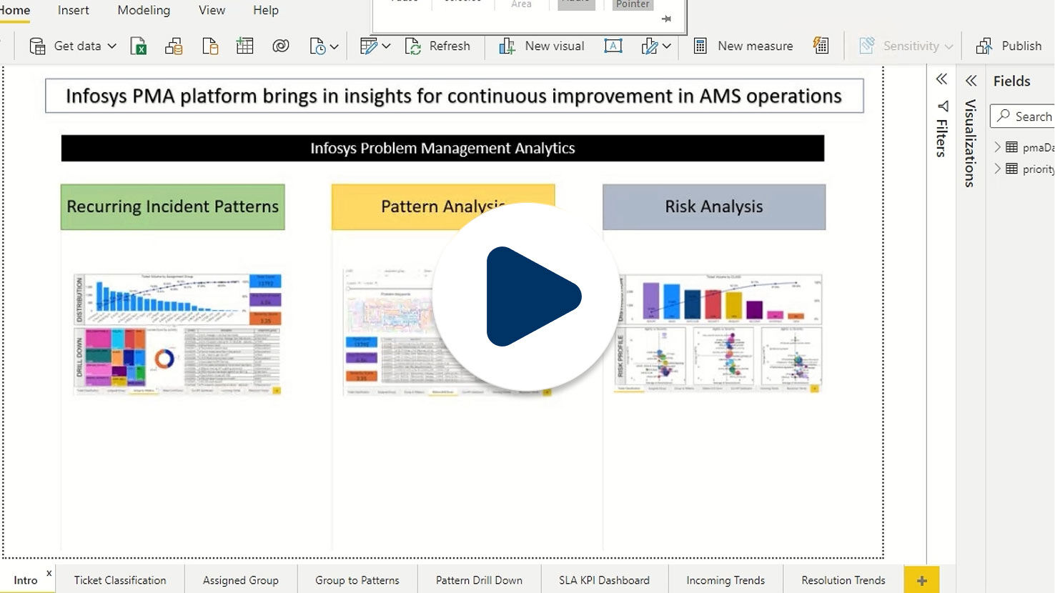
Task: Click the pmaData table icon
Action: [x=1011, y=147]
